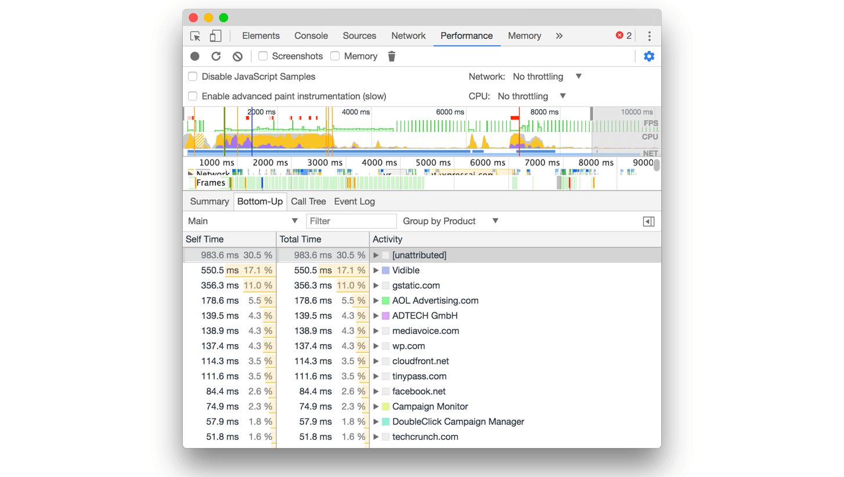
Task: Click the macOS green zoom button
Action: click(223, 18)
